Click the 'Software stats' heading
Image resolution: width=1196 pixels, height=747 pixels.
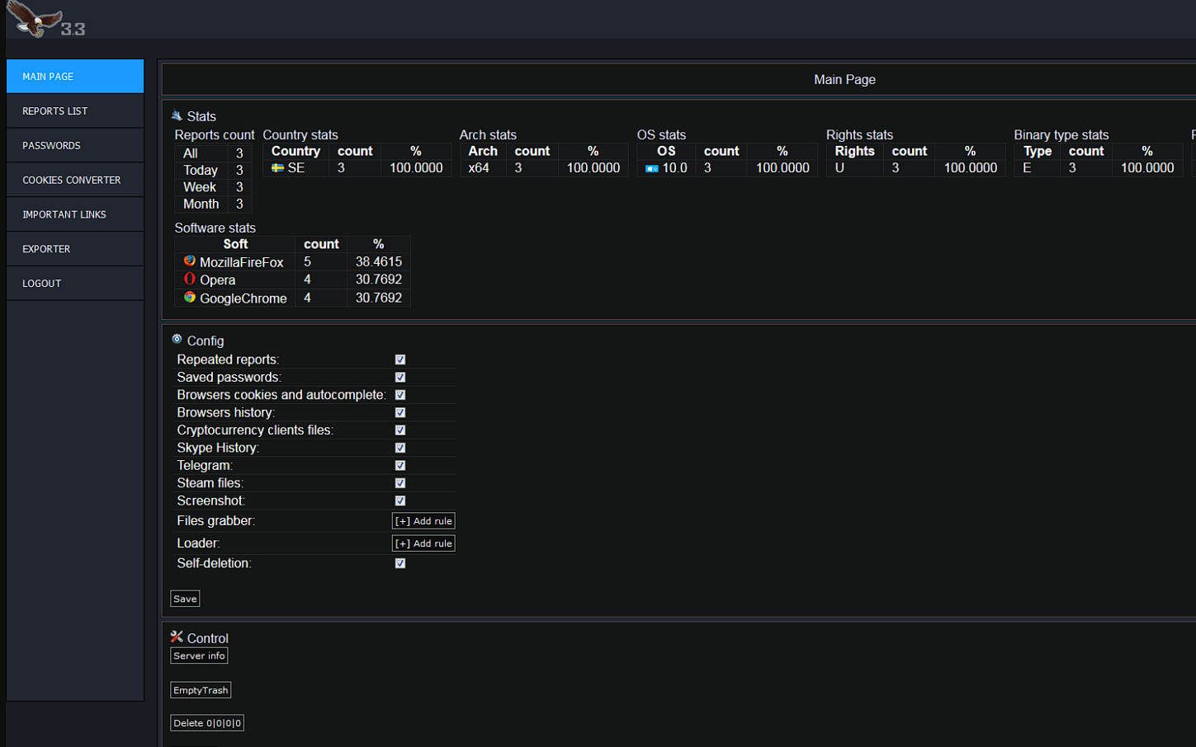point(215,228)
